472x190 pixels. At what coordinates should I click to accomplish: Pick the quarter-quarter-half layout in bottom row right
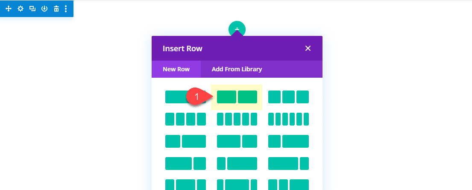point(288,184)
